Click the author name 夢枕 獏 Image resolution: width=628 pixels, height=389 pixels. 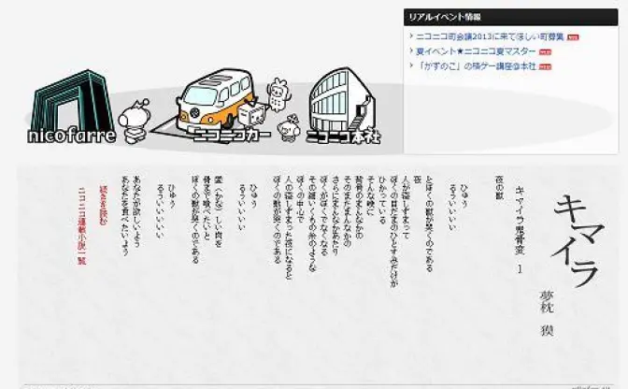point(547,313)
